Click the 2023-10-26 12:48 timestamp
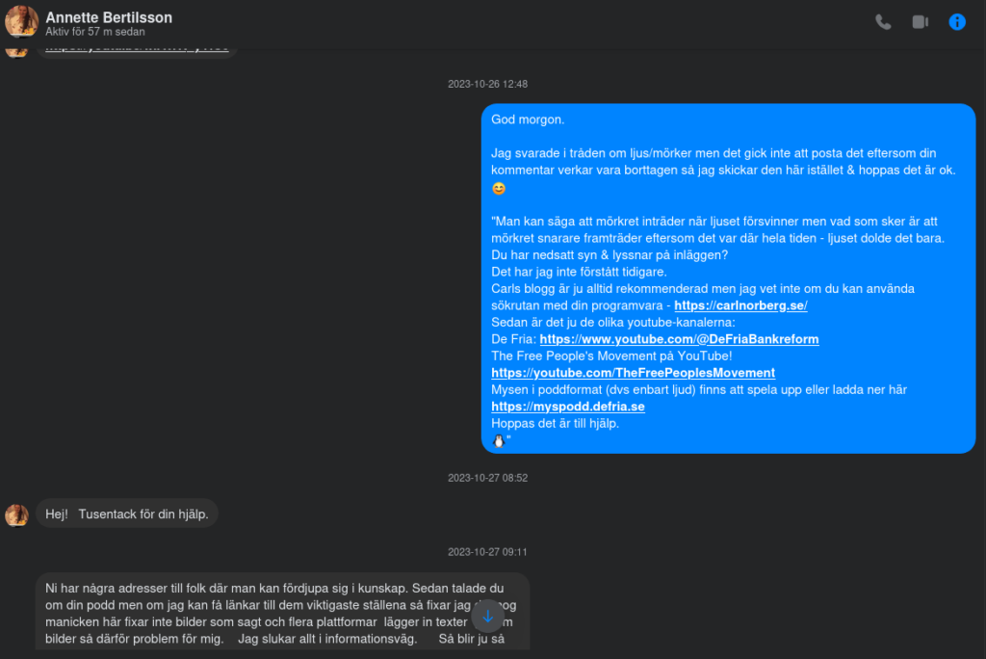The image size is (986, 659). [x=487, y=84]
